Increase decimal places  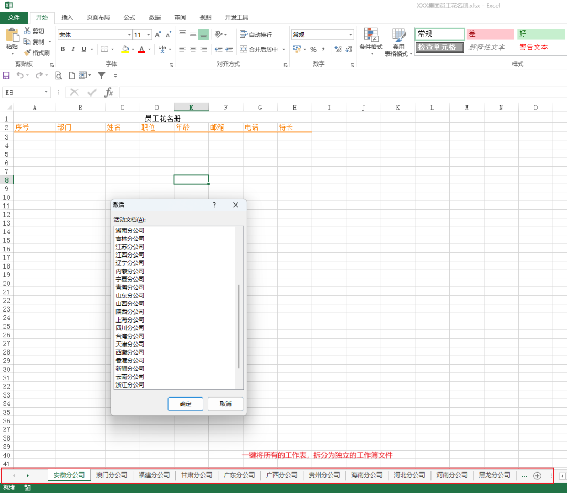point(338,49)
